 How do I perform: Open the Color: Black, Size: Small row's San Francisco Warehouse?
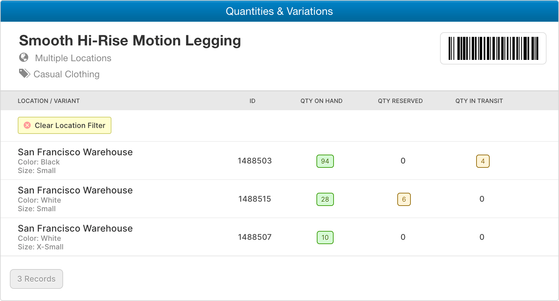click(75, 152)
